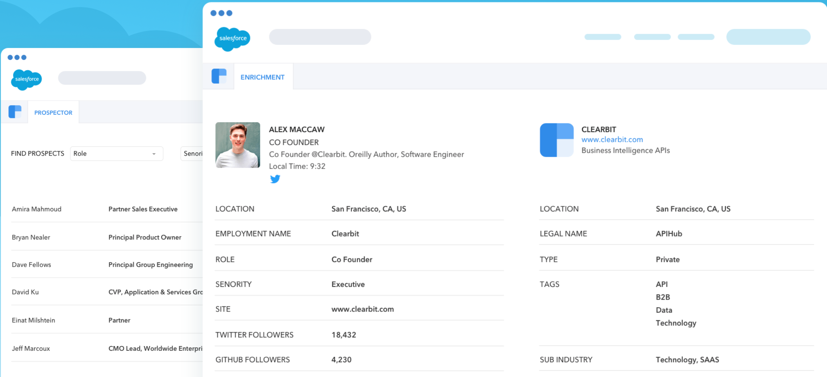Open the Role dropdown in Find Prospects
Viewport: 827px width, 377px height.
coord(117,154)
